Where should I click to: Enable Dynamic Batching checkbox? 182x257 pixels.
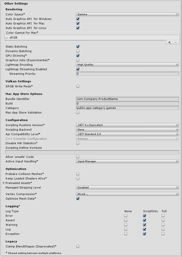tap(78, 51)
